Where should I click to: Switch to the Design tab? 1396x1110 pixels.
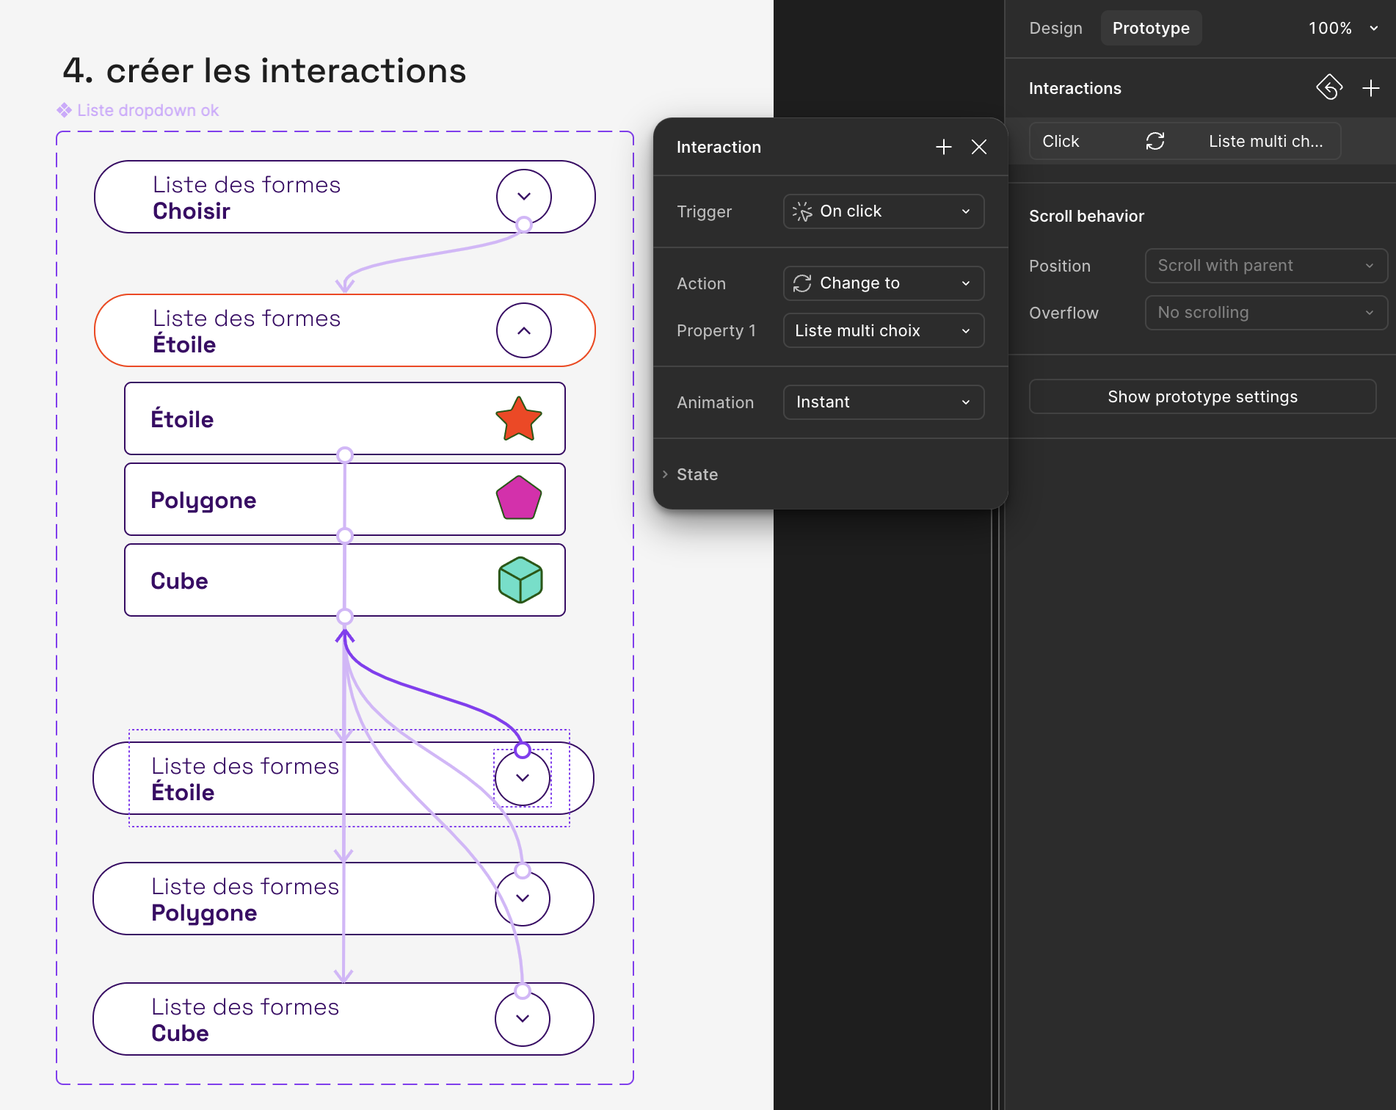tap(1055, 28)
